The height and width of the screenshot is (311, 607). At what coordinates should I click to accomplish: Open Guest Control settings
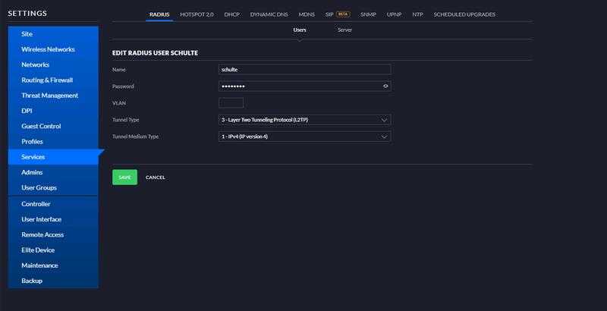click(x=53, y=126)
